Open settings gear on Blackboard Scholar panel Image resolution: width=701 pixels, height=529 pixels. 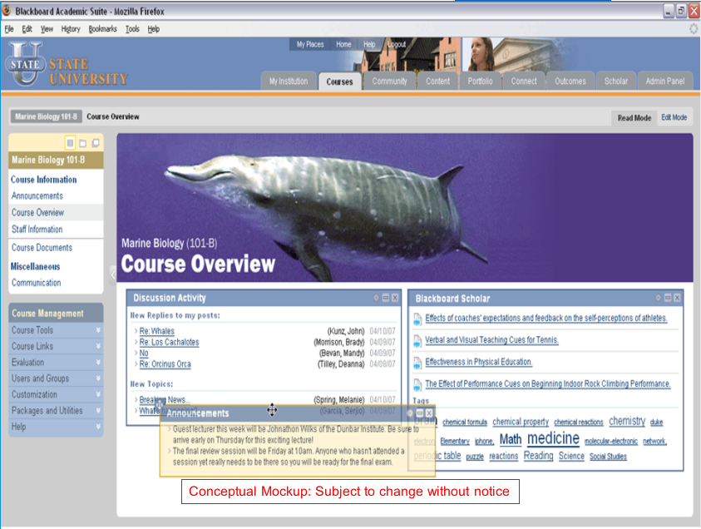click(x=658, y=298)
